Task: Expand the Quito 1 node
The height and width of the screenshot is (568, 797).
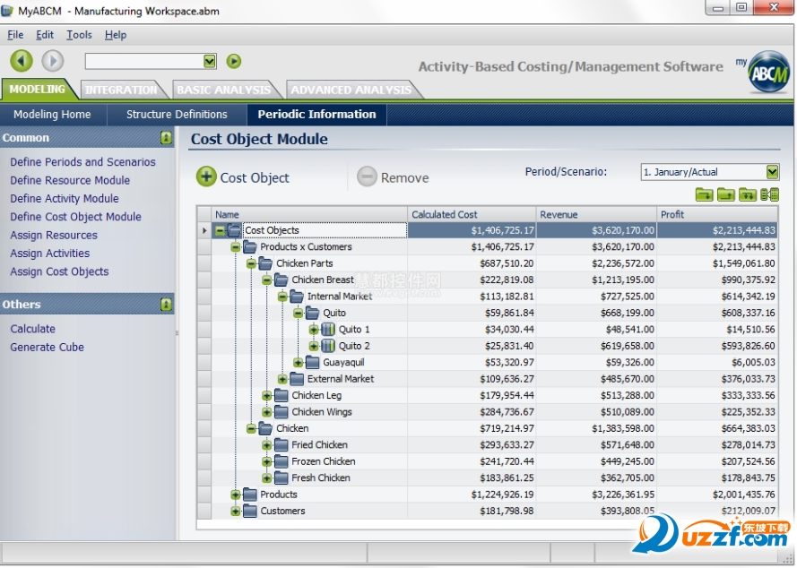Action: click(x=314, y=329)
